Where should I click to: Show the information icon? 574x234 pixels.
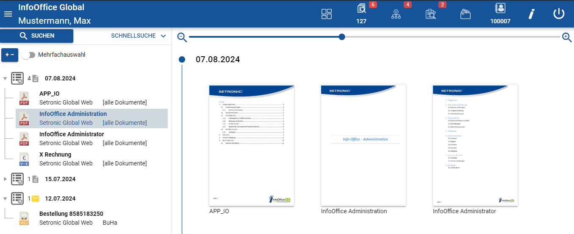[x=531, y=14]
